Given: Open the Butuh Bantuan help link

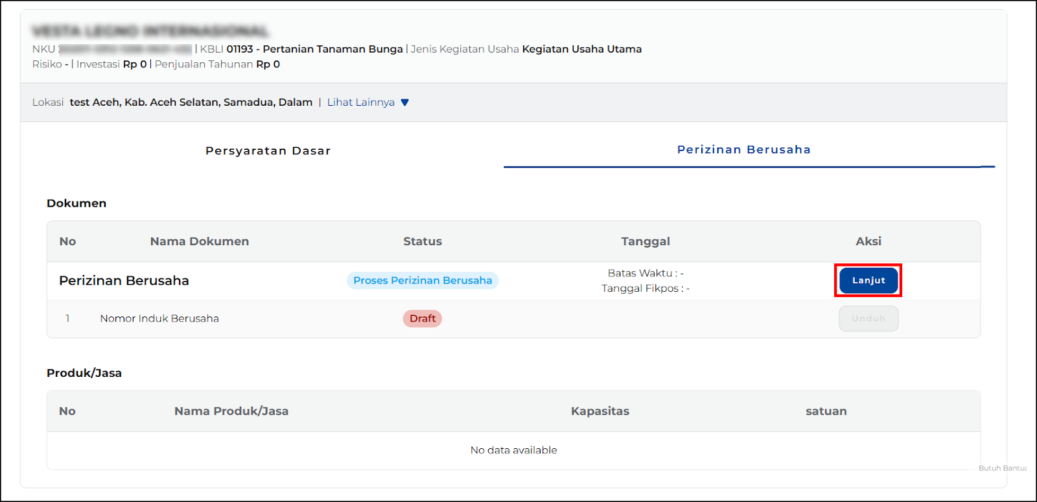Looking at the screenshot, I should 1002,468.
